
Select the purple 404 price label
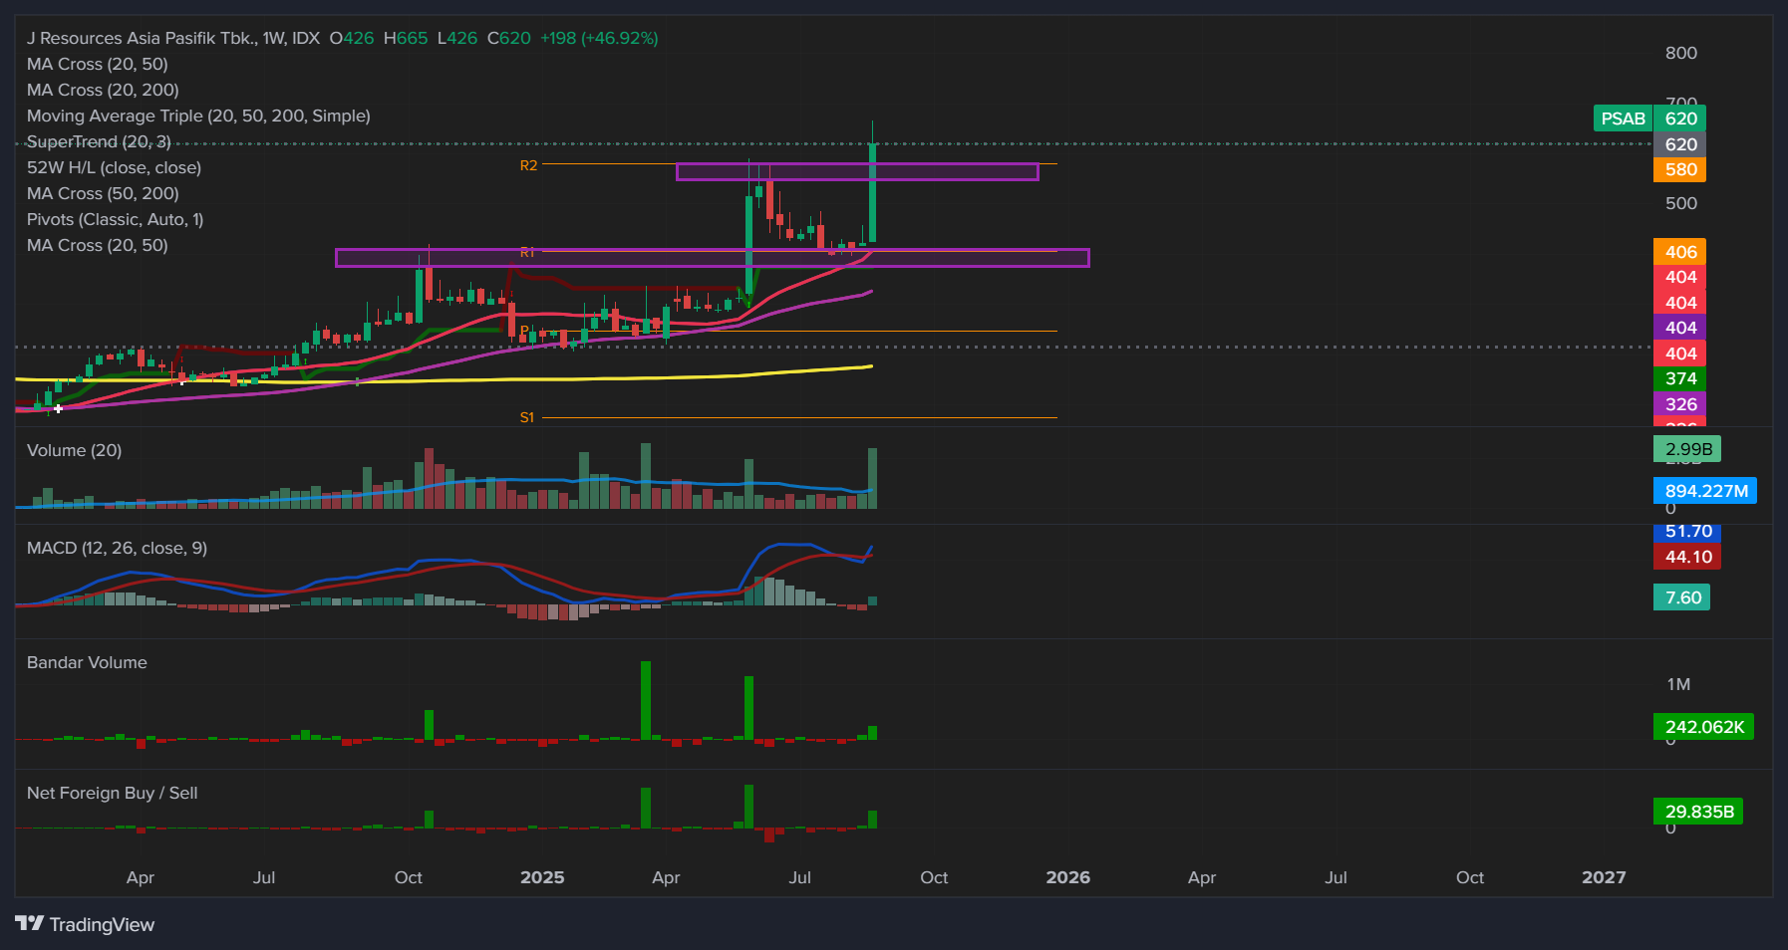tap(1680, 328)
